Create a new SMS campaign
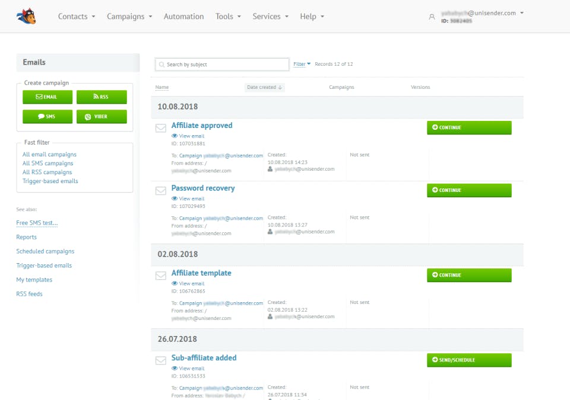Image resolution: width=570 pixels, height=400 pixels. (47, 117)
